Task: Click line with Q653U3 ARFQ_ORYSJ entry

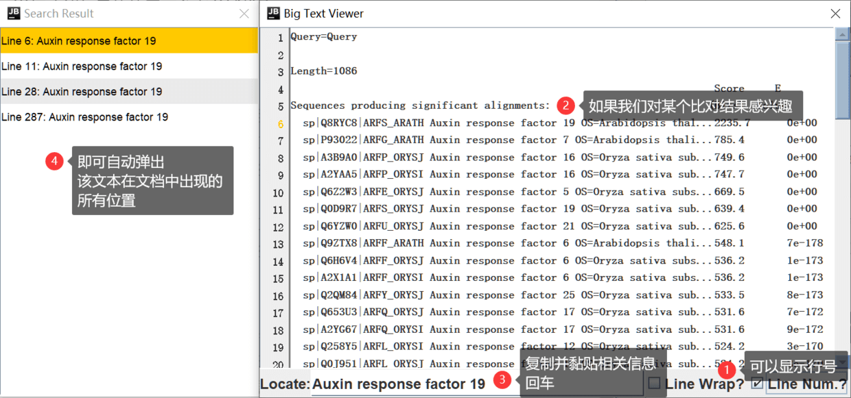Action: (563, 312)
